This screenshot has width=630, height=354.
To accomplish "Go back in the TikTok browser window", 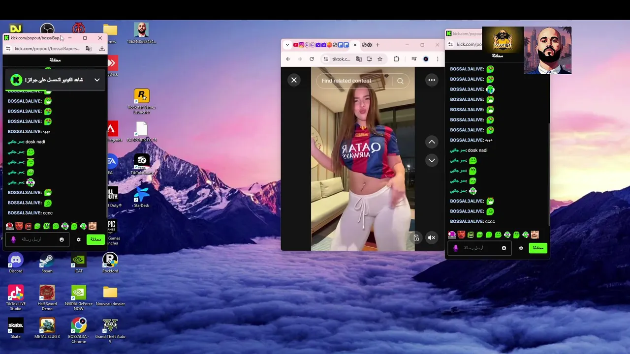I will point(288,59).
